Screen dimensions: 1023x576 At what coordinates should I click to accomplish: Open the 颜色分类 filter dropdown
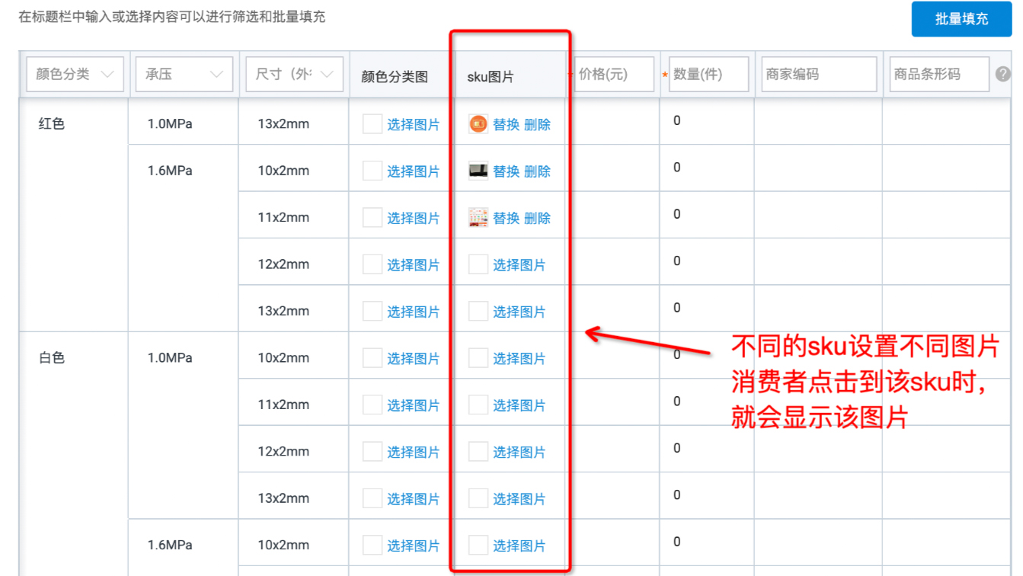point(75,74)
